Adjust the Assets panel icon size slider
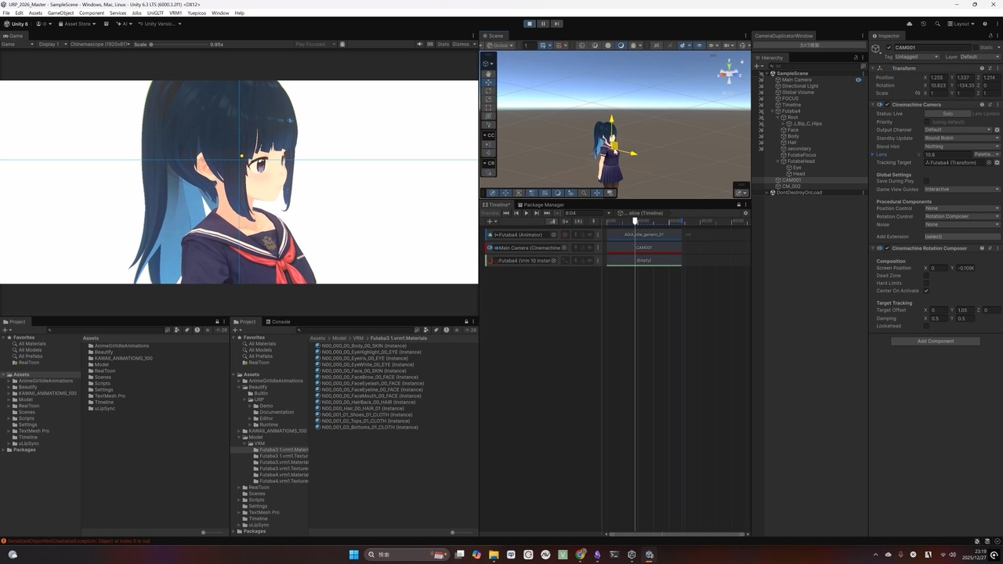This screenshot has width=1003, height=564. [203, 533]
